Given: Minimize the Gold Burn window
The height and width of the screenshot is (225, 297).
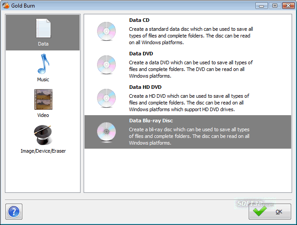Looking at the screenshot, I should [x=261, y=6].
